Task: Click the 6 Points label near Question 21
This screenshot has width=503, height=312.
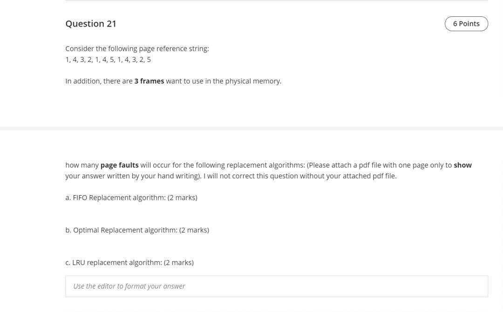Action: [466, 23]
